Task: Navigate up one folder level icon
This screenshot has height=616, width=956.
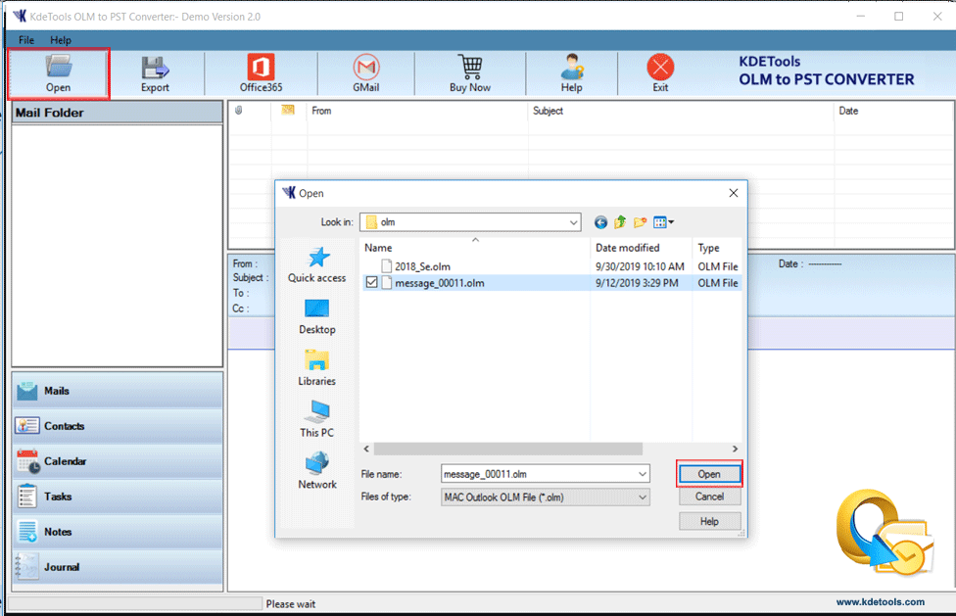Action: (x=620, y=222)
